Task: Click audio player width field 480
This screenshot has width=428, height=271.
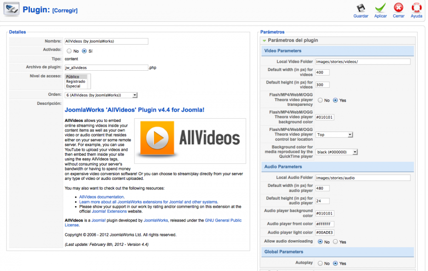Action: coord(322,188)
